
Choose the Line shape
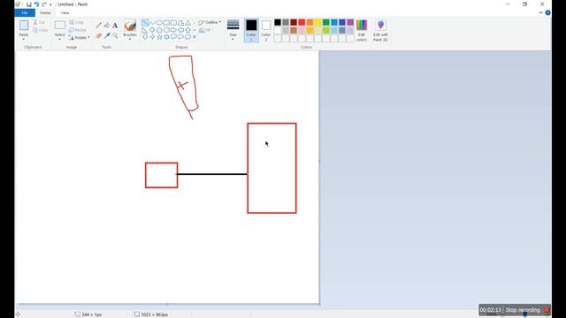[x=145, y=23]
